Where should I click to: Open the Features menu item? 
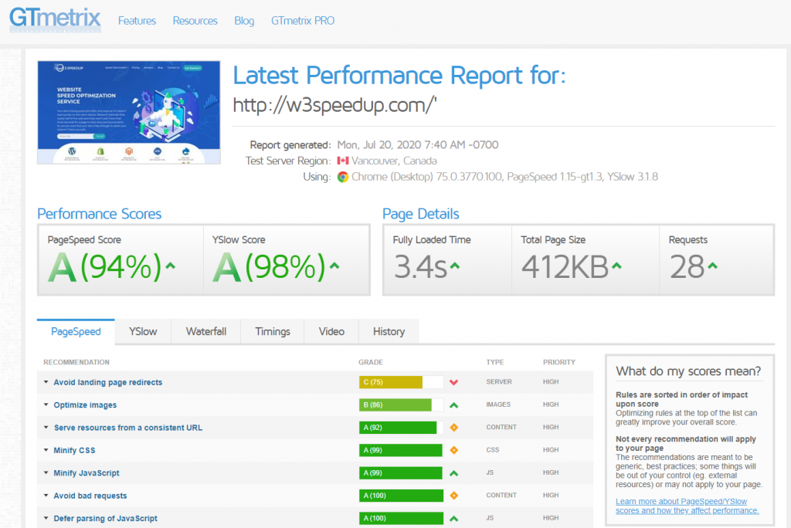pyautogui.click(x=137, y=21)
